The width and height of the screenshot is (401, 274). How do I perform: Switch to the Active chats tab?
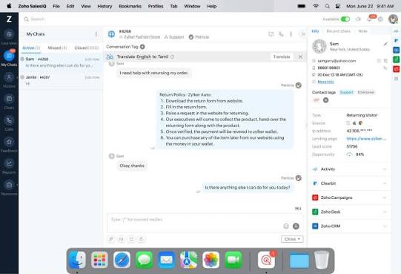click(31, 48)
